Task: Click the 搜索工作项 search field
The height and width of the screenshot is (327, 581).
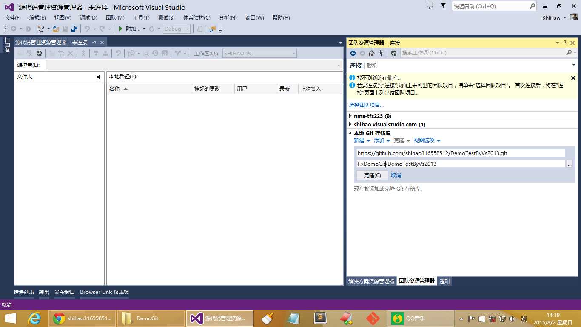Action: coord(483,53)
